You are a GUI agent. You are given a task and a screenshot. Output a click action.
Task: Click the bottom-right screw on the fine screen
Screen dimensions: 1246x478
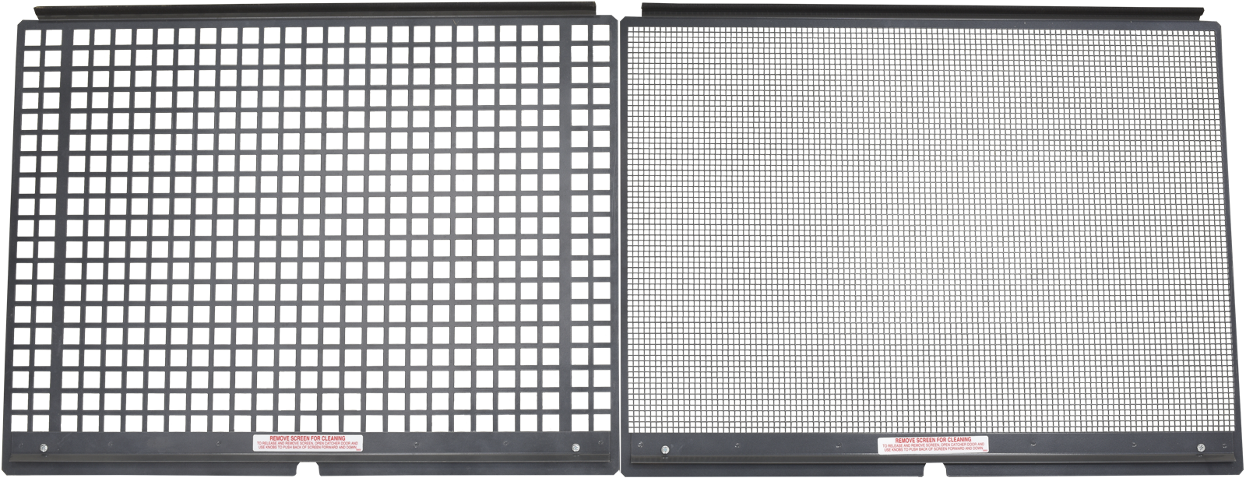1200,448
